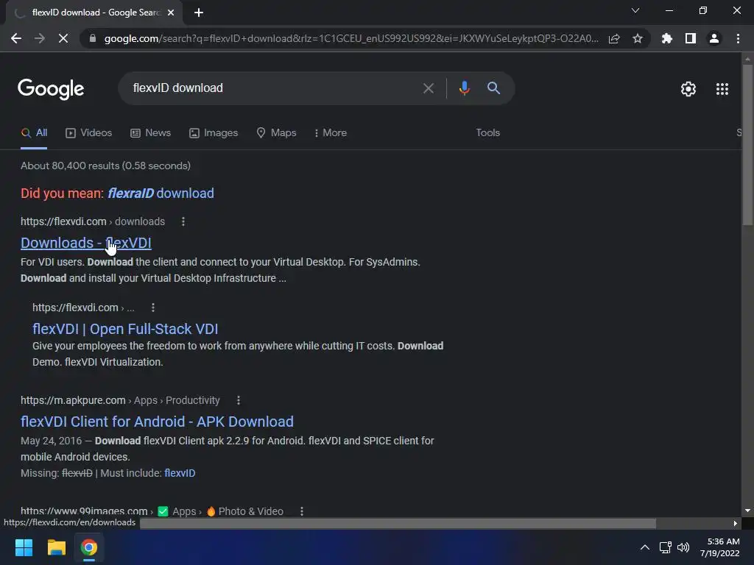Viewport: 754px width, 565px height.
Task: Switch to Maps results tab
Action: point(277,133)
